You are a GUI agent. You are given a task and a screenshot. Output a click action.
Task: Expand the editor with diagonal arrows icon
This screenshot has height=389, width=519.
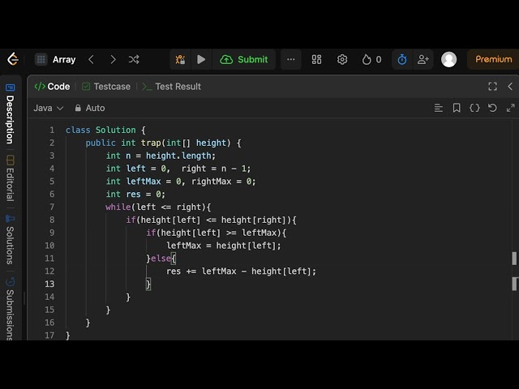[510, 108]
